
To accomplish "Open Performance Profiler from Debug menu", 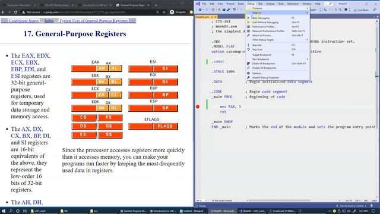I will (277, 27).
